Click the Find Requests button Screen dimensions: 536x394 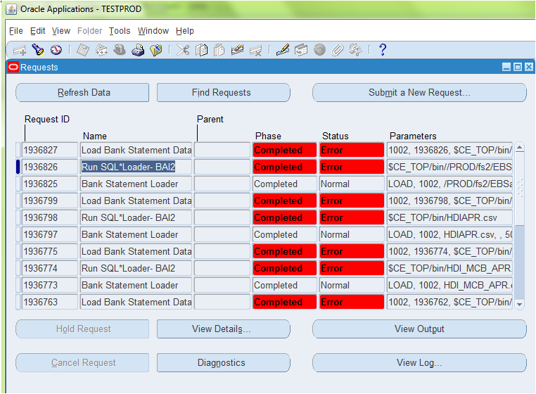222,93
